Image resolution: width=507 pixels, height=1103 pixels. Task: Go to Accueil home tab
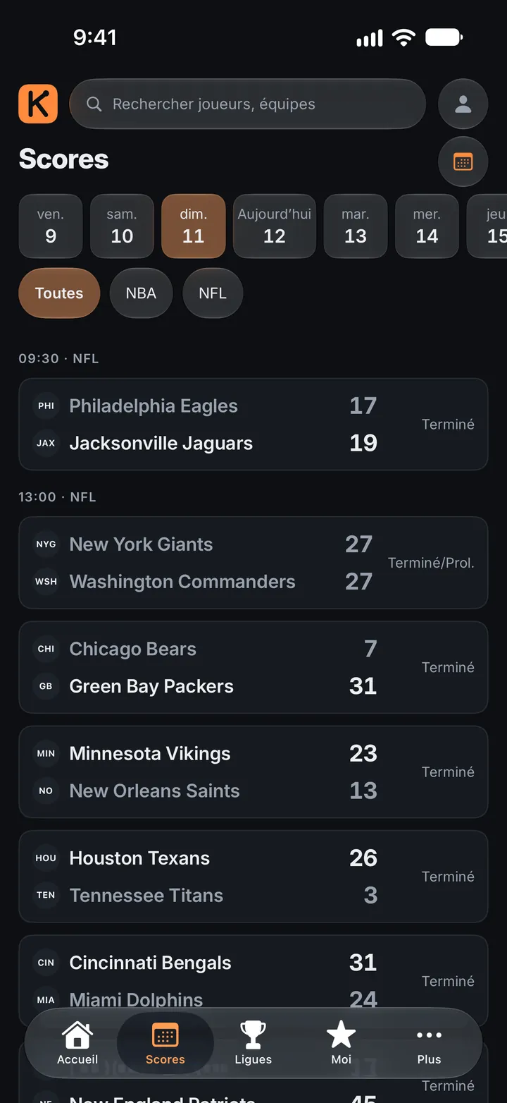tap(77, 1043)
